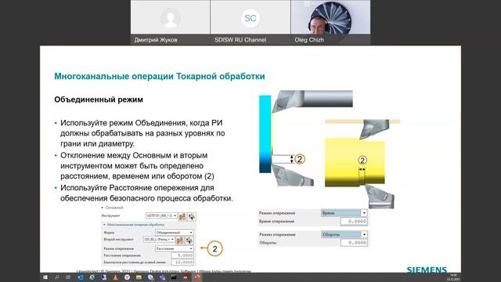
Task: Click the SIEMENS logo on the slide
Action: [x=427, y=269]
